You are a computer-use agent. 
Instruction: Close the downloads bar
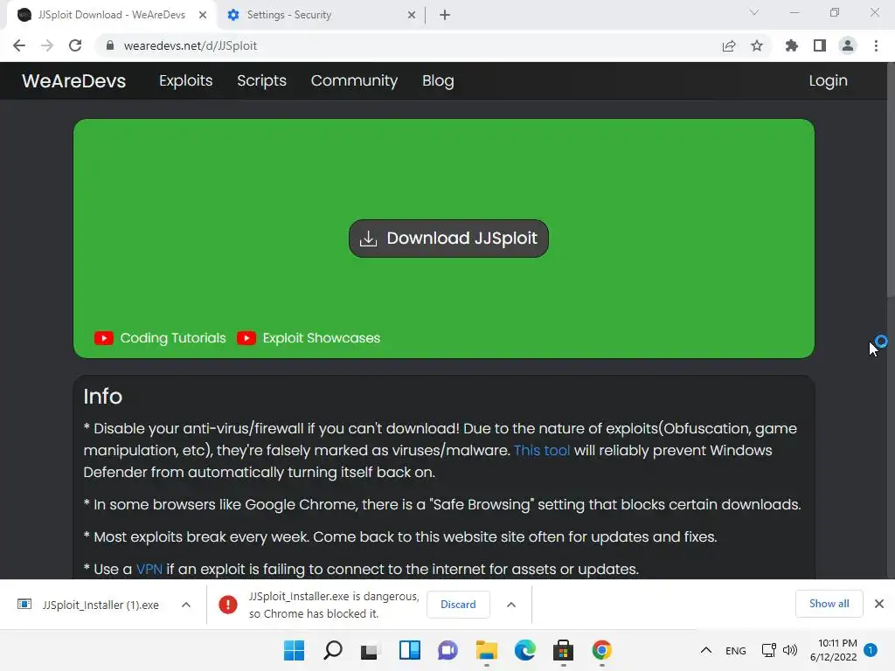point(879,604)
